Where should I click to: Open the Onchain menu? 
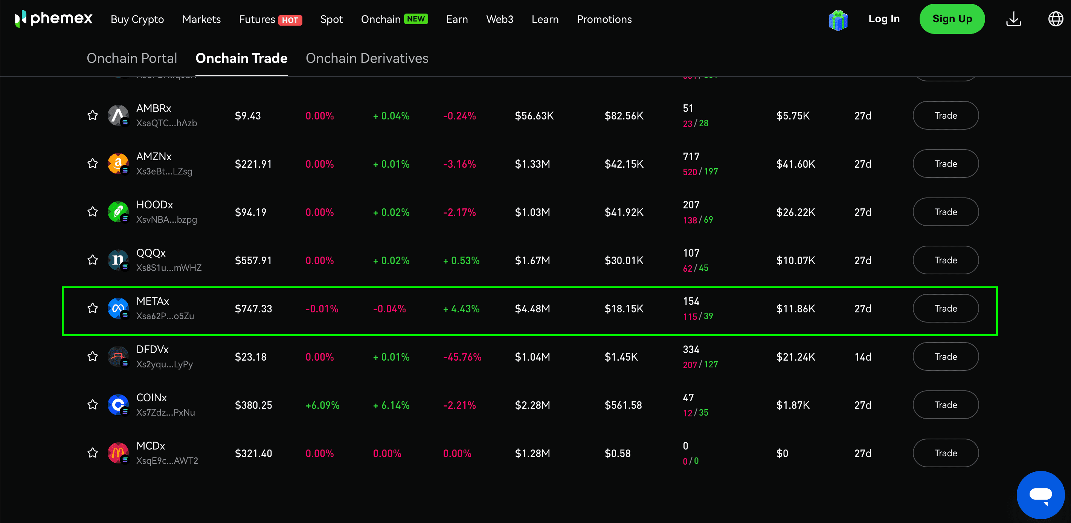point(394,19)
